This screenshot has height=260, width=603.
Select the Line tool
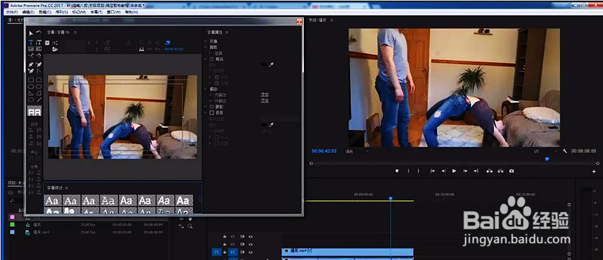pyautogui.click(x=39, y=99)
